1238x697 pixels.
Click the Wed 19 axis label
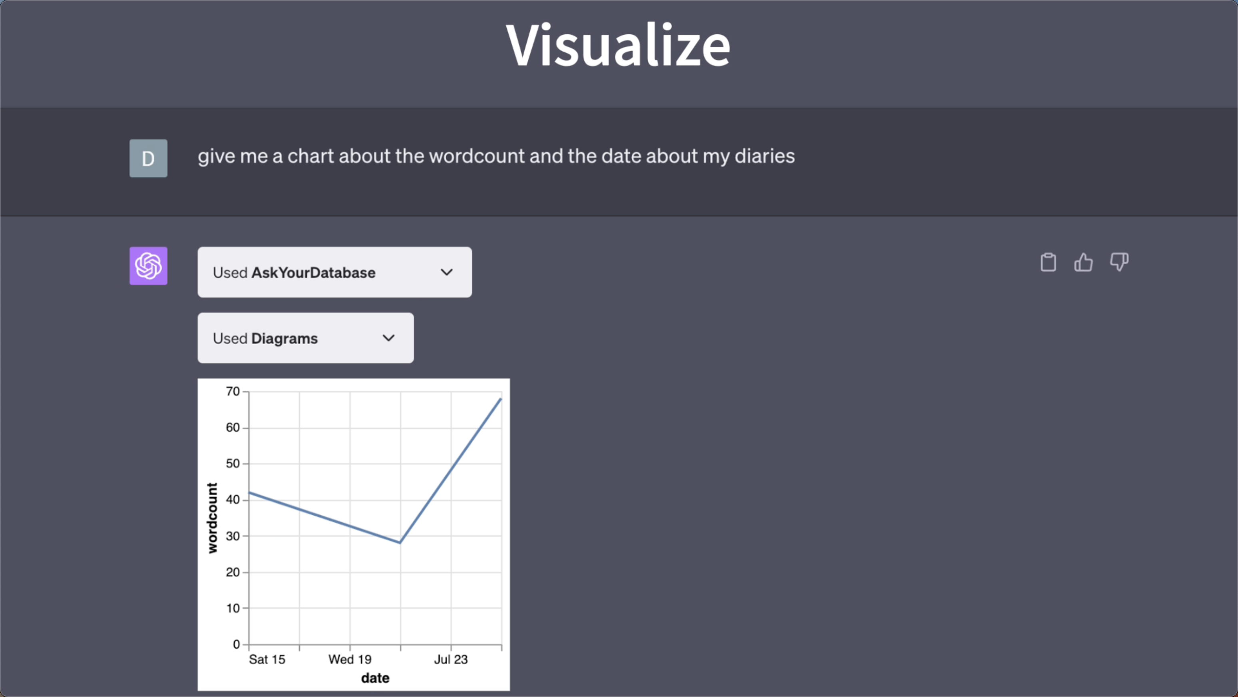[350, 659]
